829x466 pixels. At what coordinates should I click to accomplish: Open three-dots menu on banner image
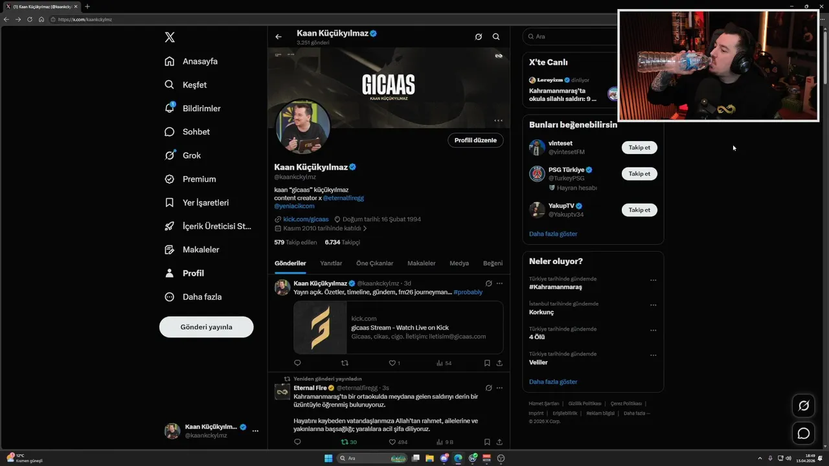[x=498, y=120]
